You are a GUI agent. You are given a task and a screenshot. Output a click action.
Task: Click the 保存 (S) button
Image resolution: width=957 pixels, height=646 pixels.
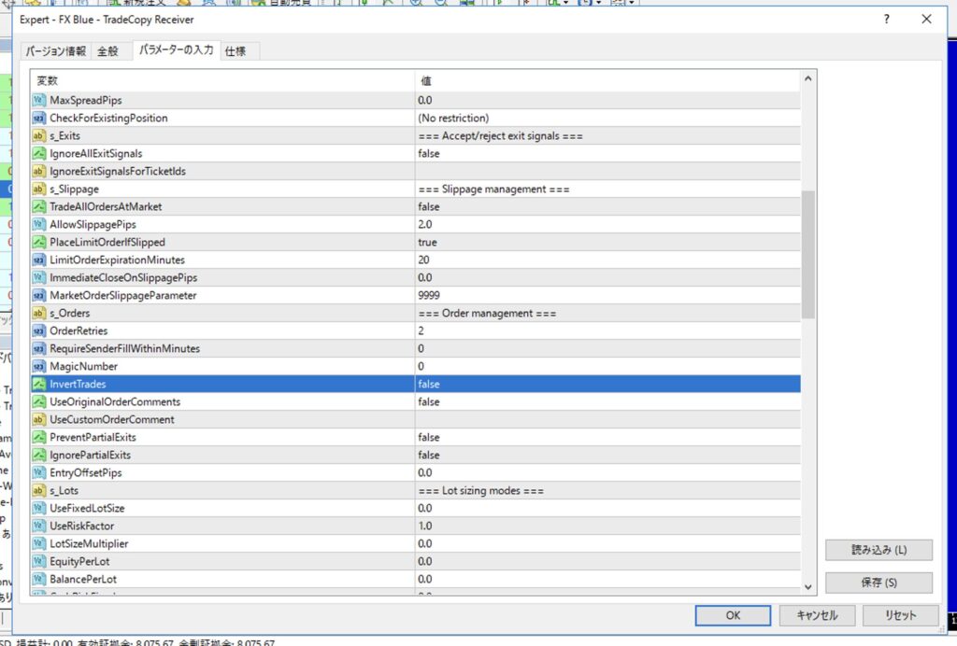coord(878,583)
